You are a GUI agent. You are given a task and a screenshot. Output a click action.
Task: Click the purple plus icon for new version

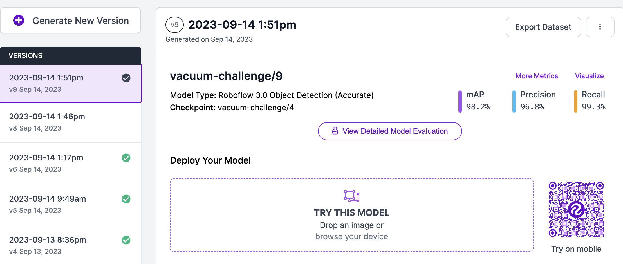click(19, 21)
